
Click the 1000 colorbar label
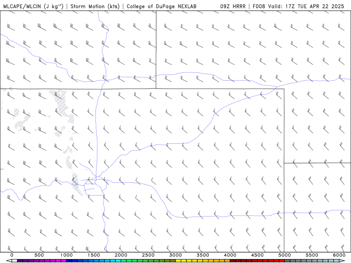coord(67,255)
